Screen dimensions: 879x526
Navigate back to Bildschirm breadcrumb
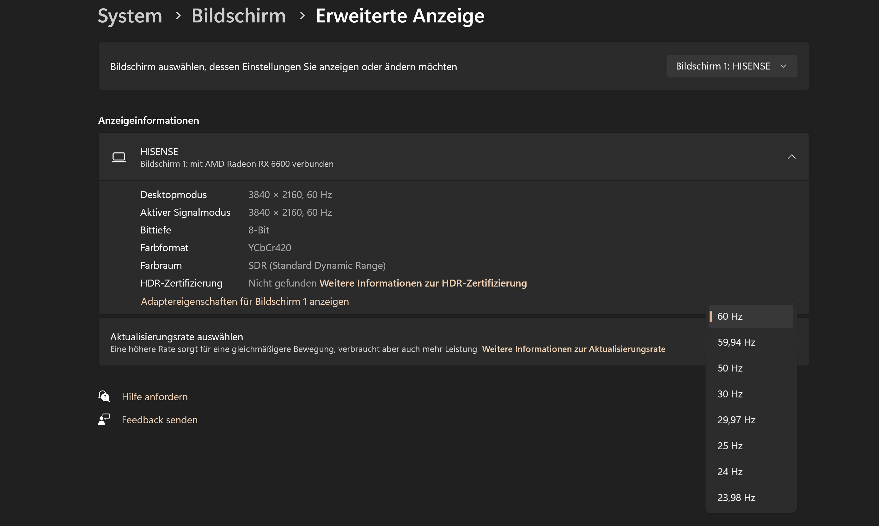pos(238,16)
